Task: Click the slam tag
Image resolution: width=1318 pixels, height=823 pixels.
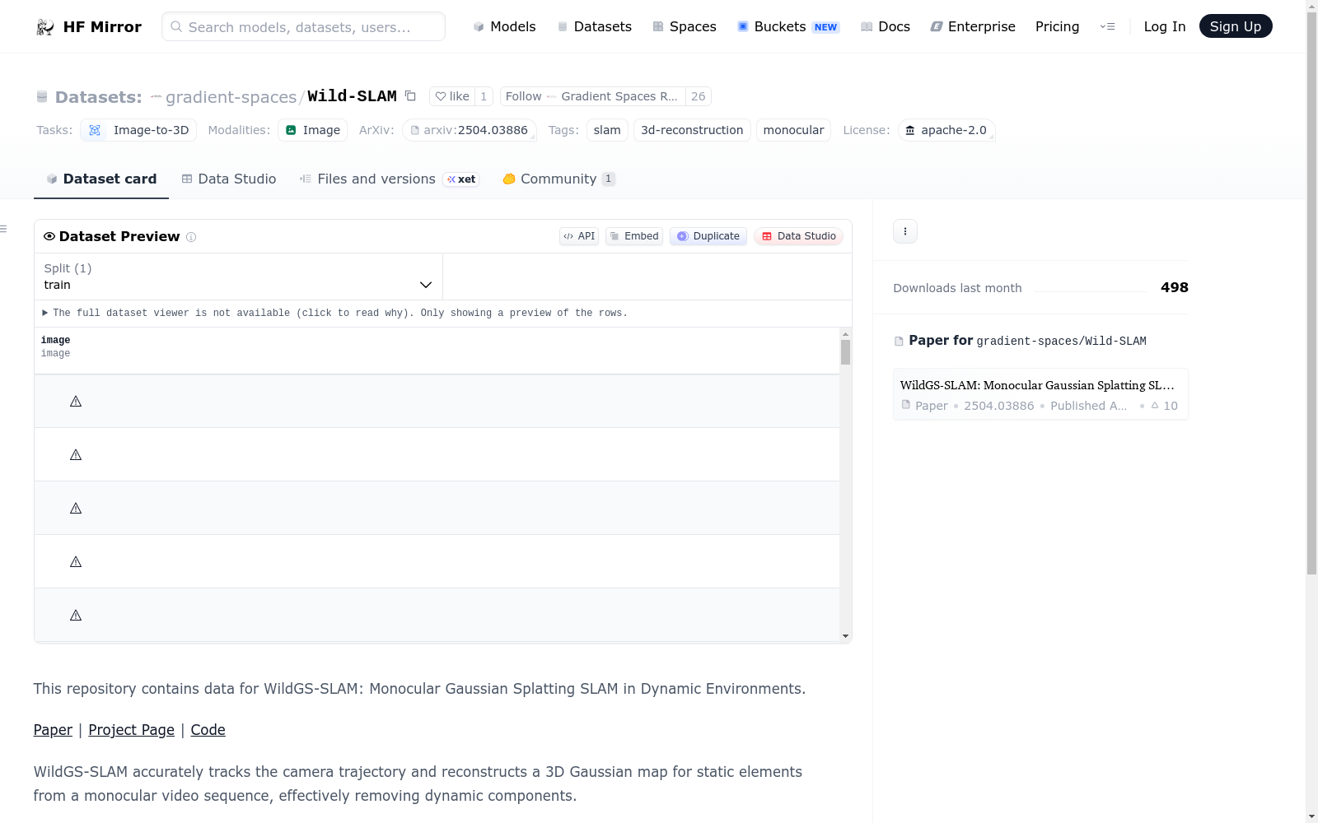Action: click(x=607, y=130)
